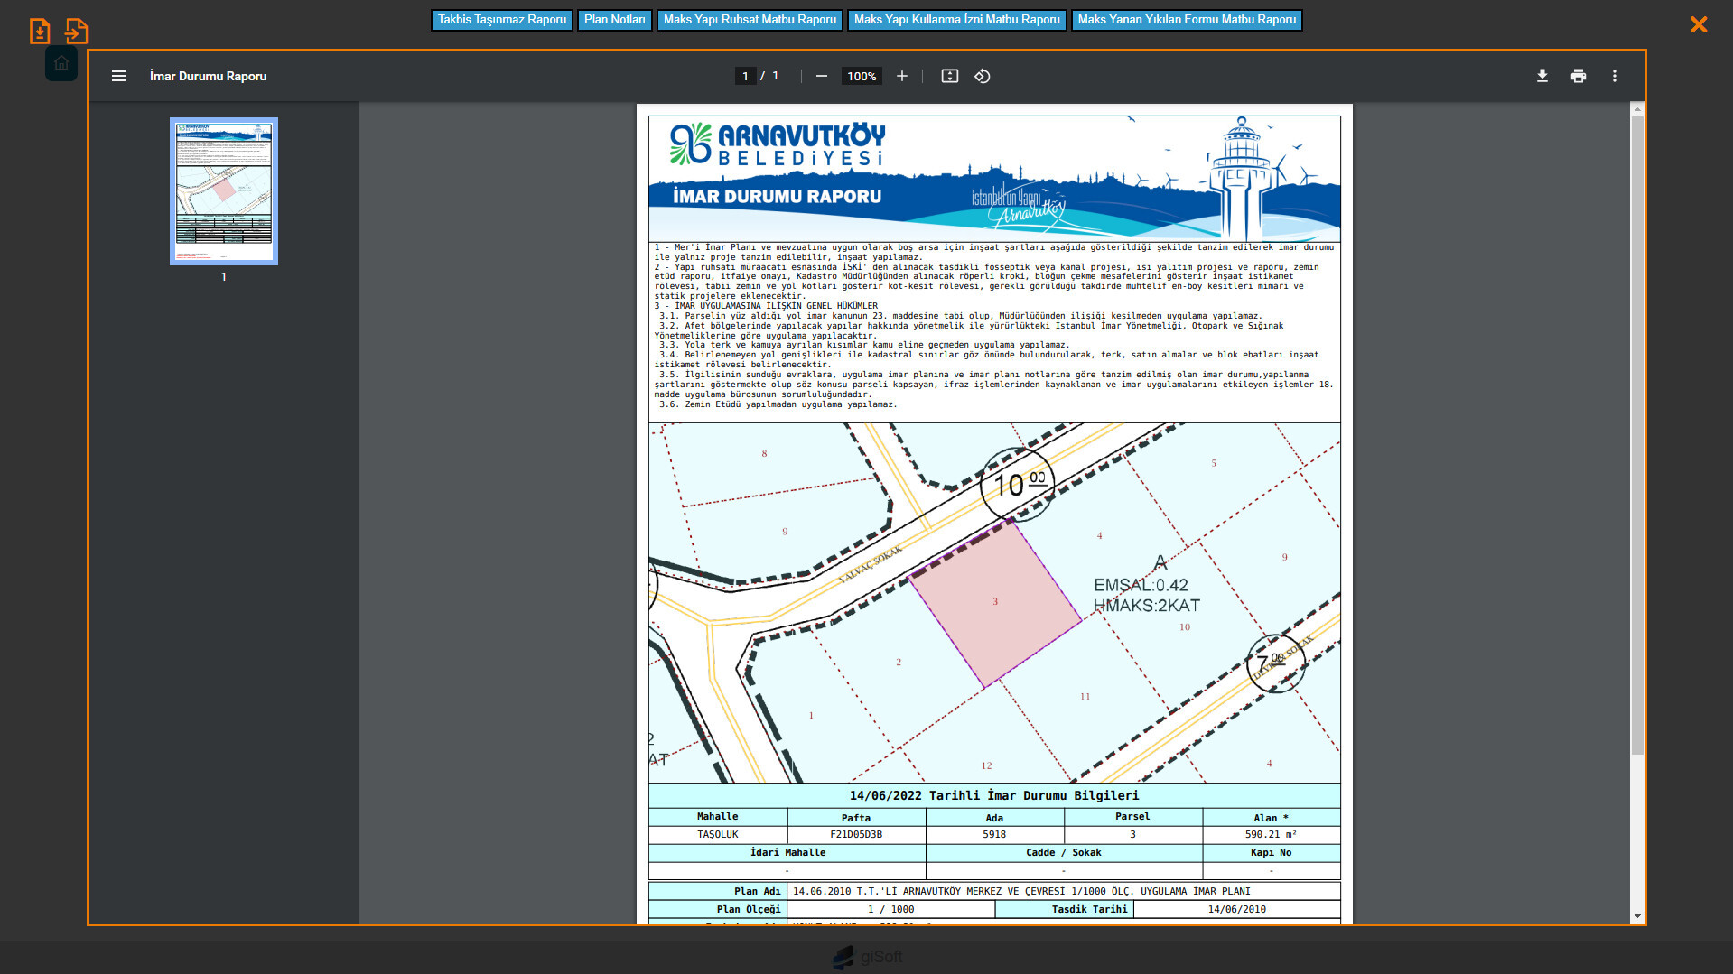Screen dimensions: 1733x974
Task: Switch to Maks Yapı Kullanma İzni Matbu Raporu
Action: [956, 20]
